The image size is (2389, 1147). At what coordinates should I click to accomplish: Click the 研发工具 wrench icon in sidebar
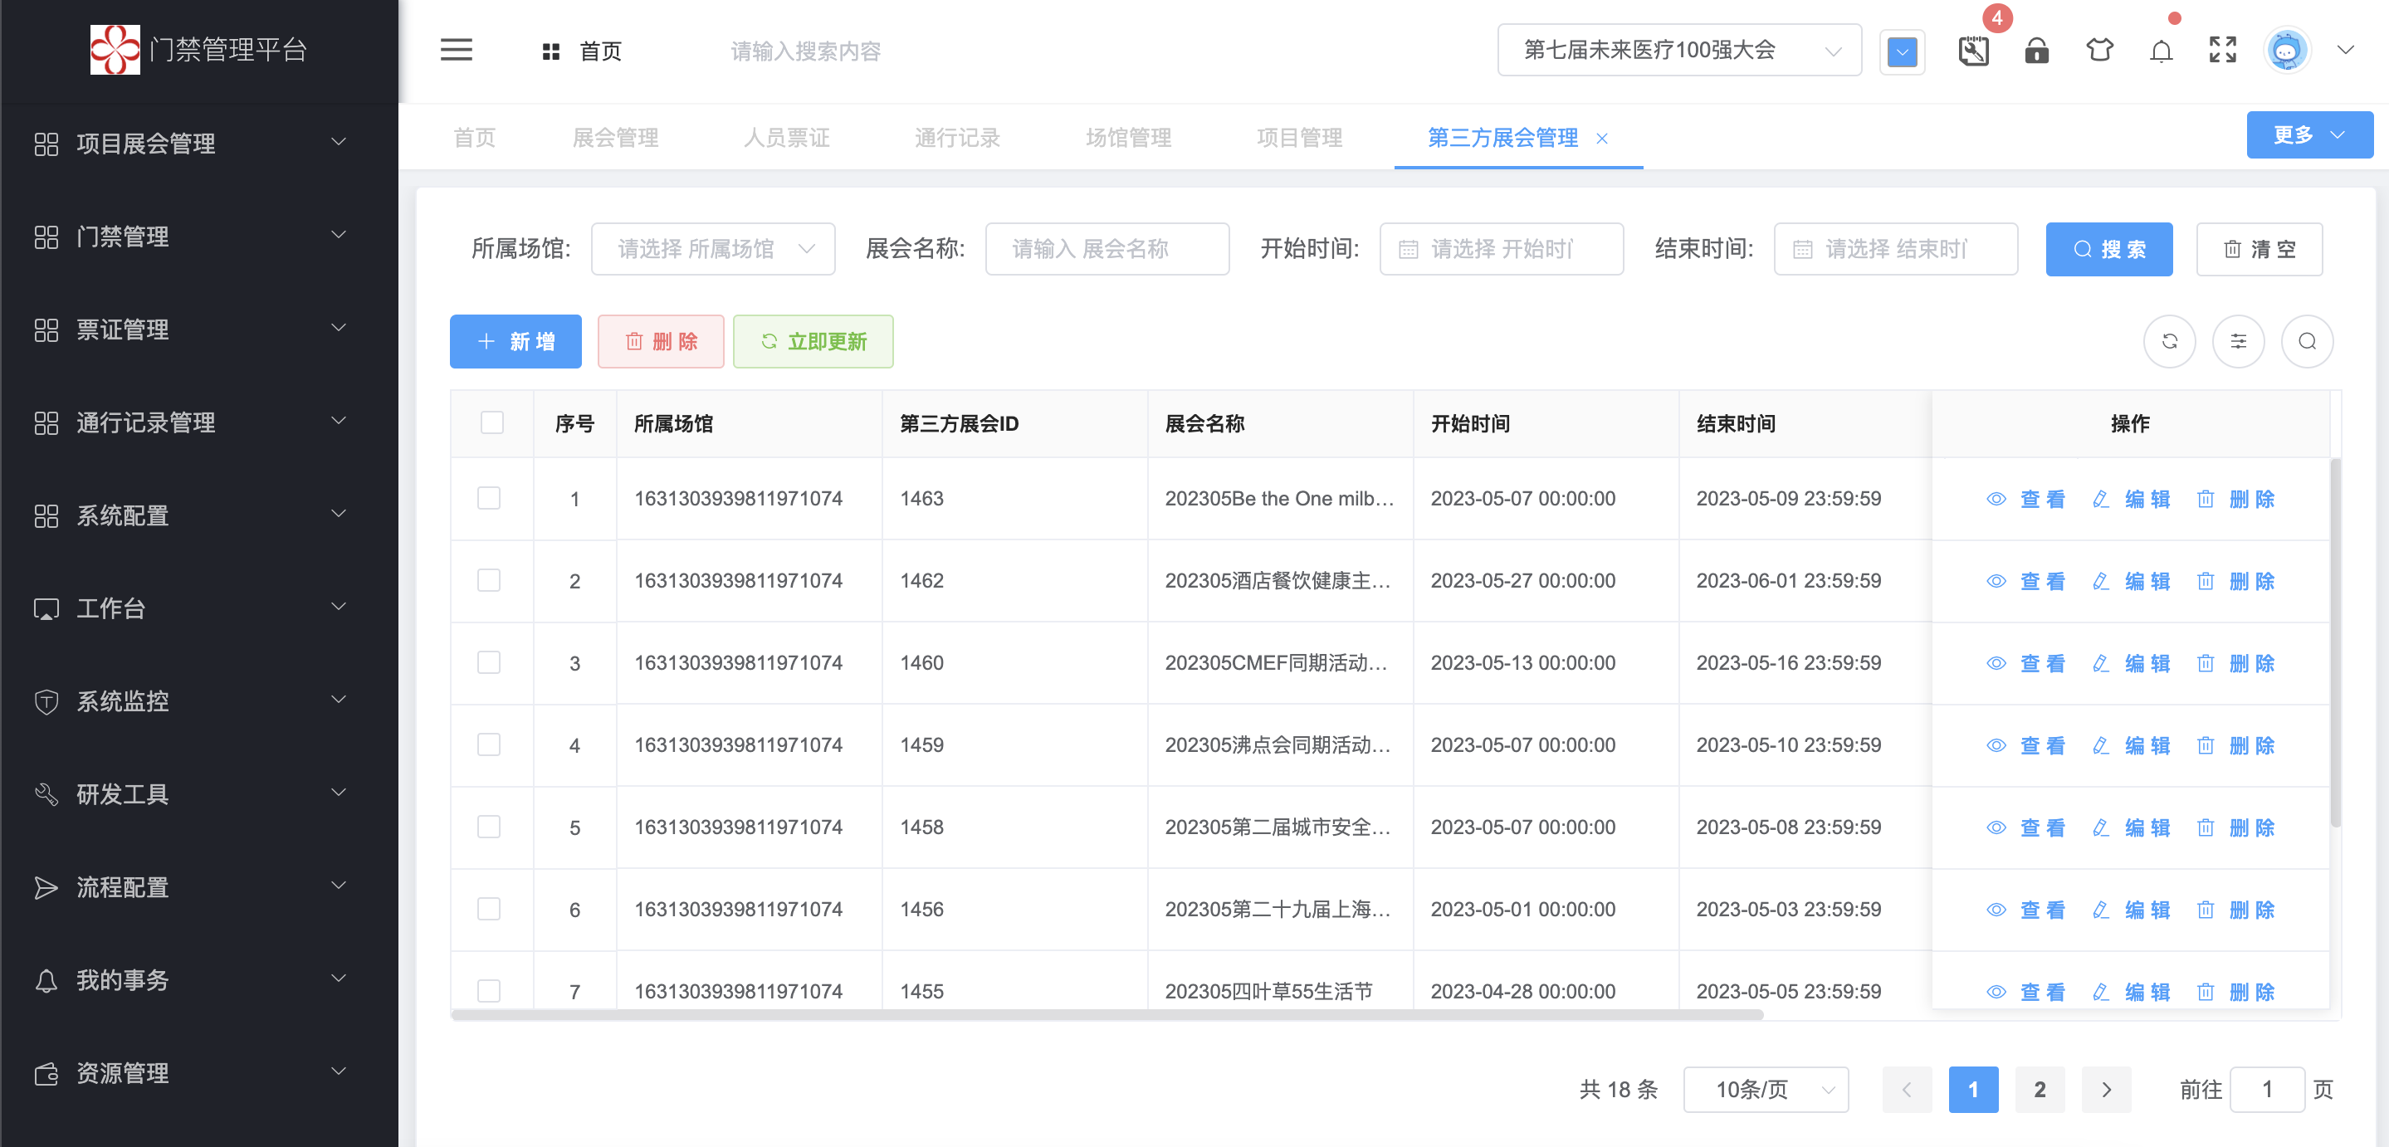(46, 793)
